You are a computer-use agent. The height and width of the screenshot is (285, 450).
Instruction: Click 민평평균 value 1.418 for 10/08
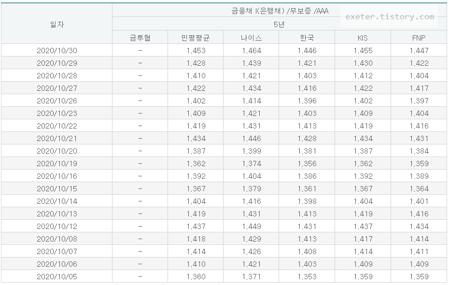pos(196,239)
